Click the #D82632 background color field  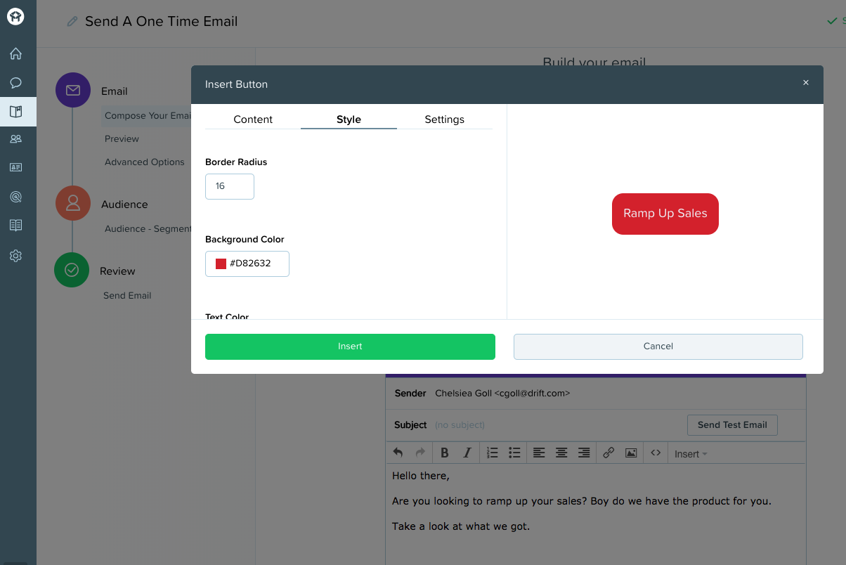tap(247, 264)
